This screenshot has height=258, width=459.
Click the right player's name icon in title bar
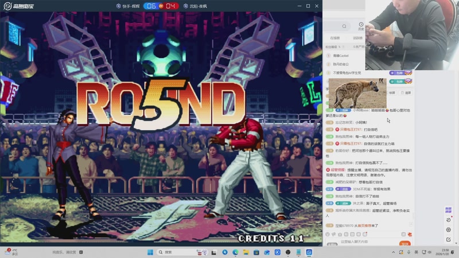click(185, 6)
